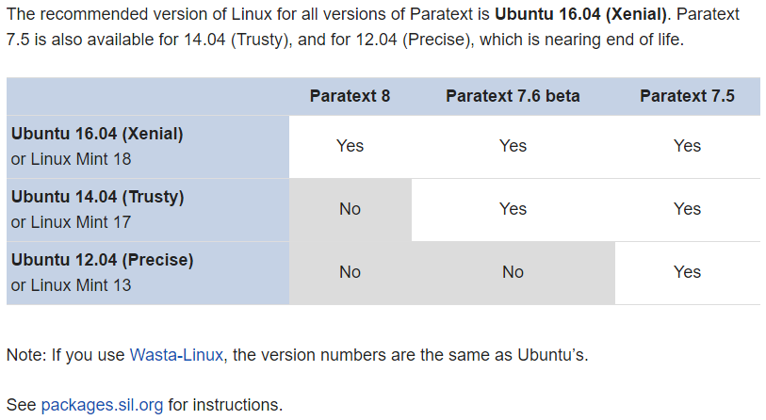The image size is (766, 420).
Task: Click Yes cell for Xenial under Paratext 8
Action: pos(350,146)
